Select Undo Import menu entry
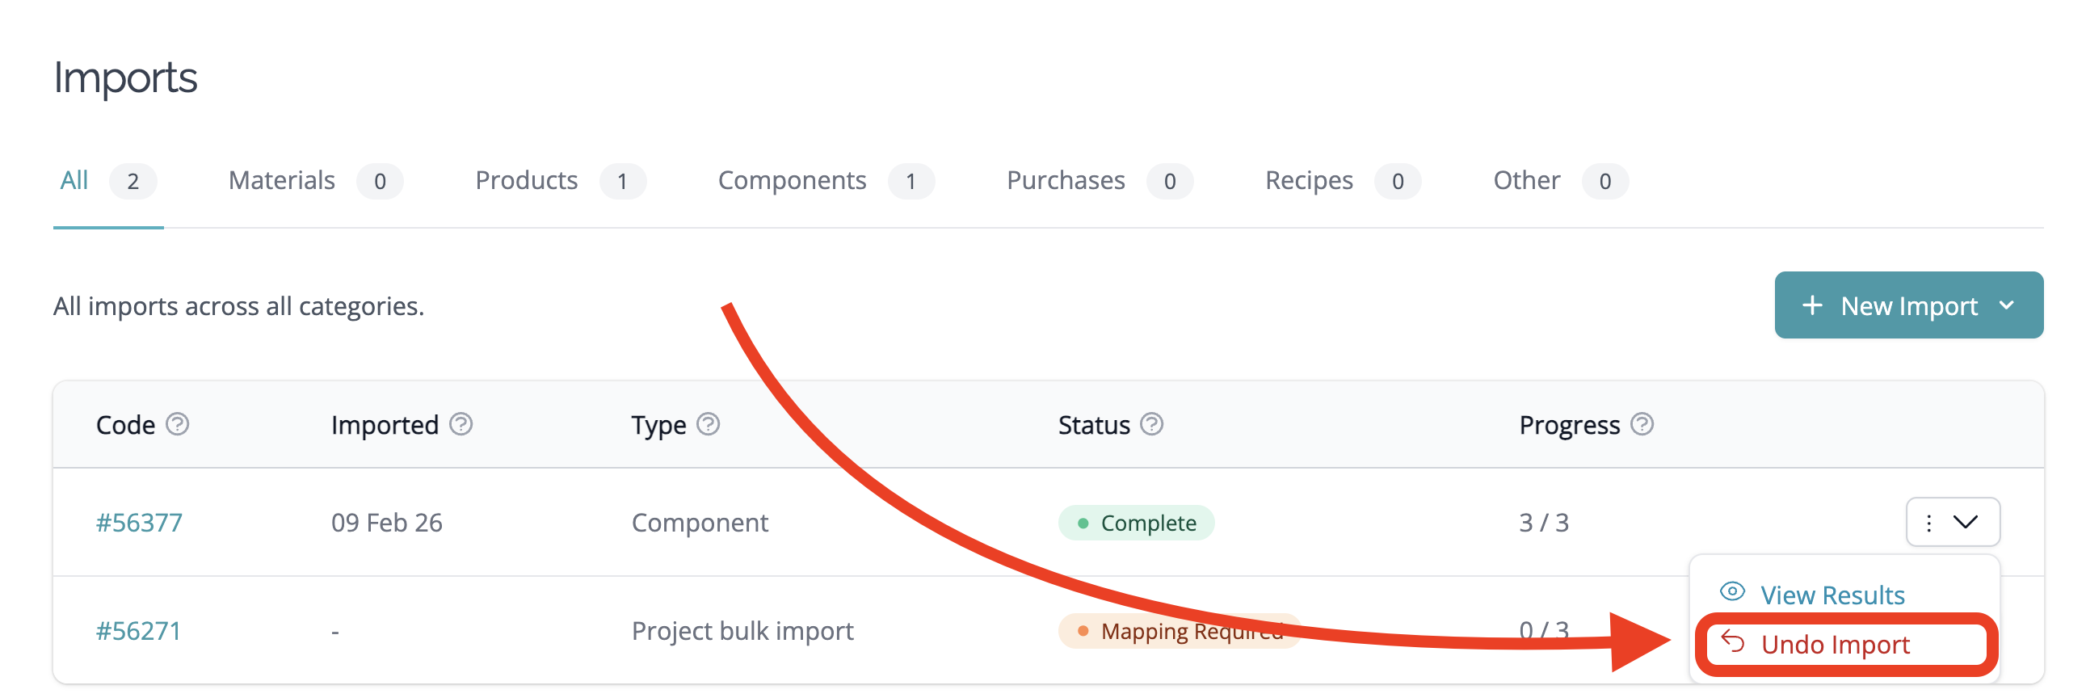The image size is (2086, 698). (x=1845, y=645)
